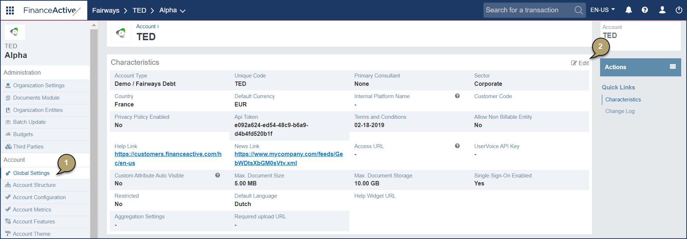Click TED in the top breadcrumb
Screen dimensions: 687x239
point(139,11)
